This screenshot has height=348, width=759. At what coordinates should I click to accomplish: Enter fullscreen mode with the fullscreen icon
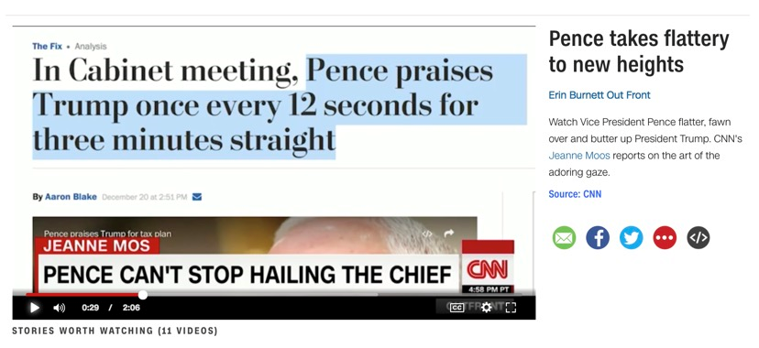coord(511,308)
